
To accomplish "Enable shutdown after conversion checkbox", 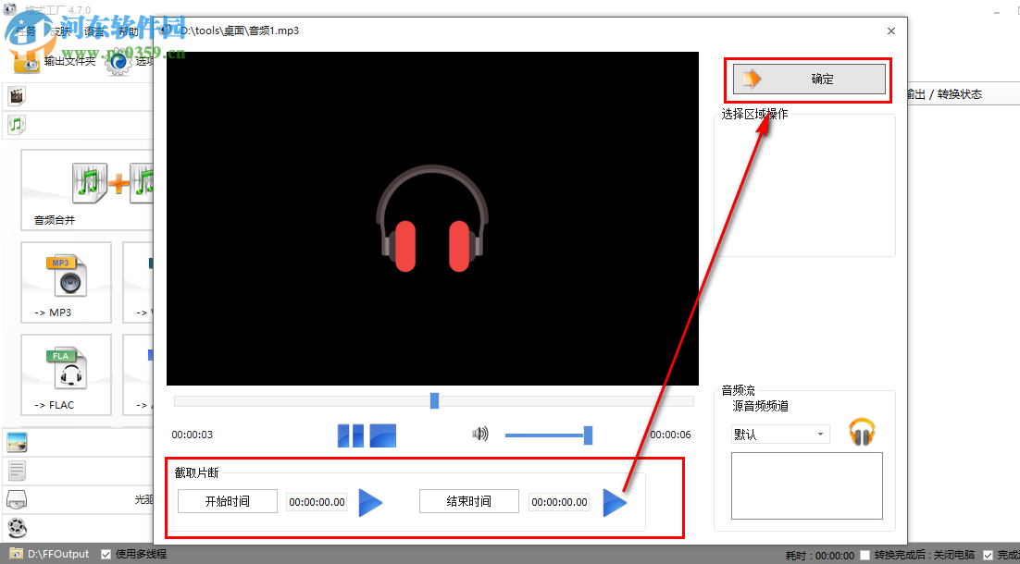I will click(x=865, y=553).
